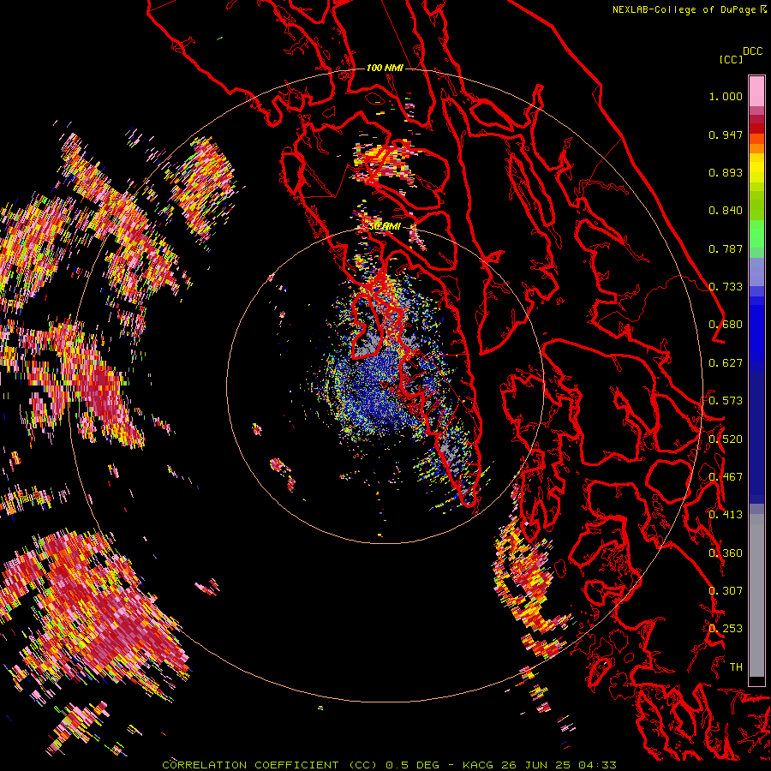Pick the pink segment at the color bar top
Screen dimensions: 771x771
tap(756, 91)
